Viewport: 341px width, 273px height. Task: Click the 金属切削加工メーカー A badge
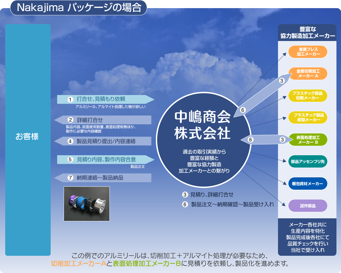tap(307, 74)
